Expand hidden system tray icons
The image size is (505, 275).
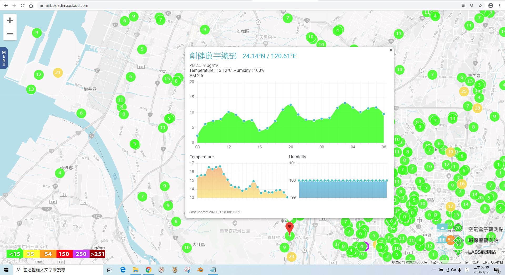click(434, 270)
